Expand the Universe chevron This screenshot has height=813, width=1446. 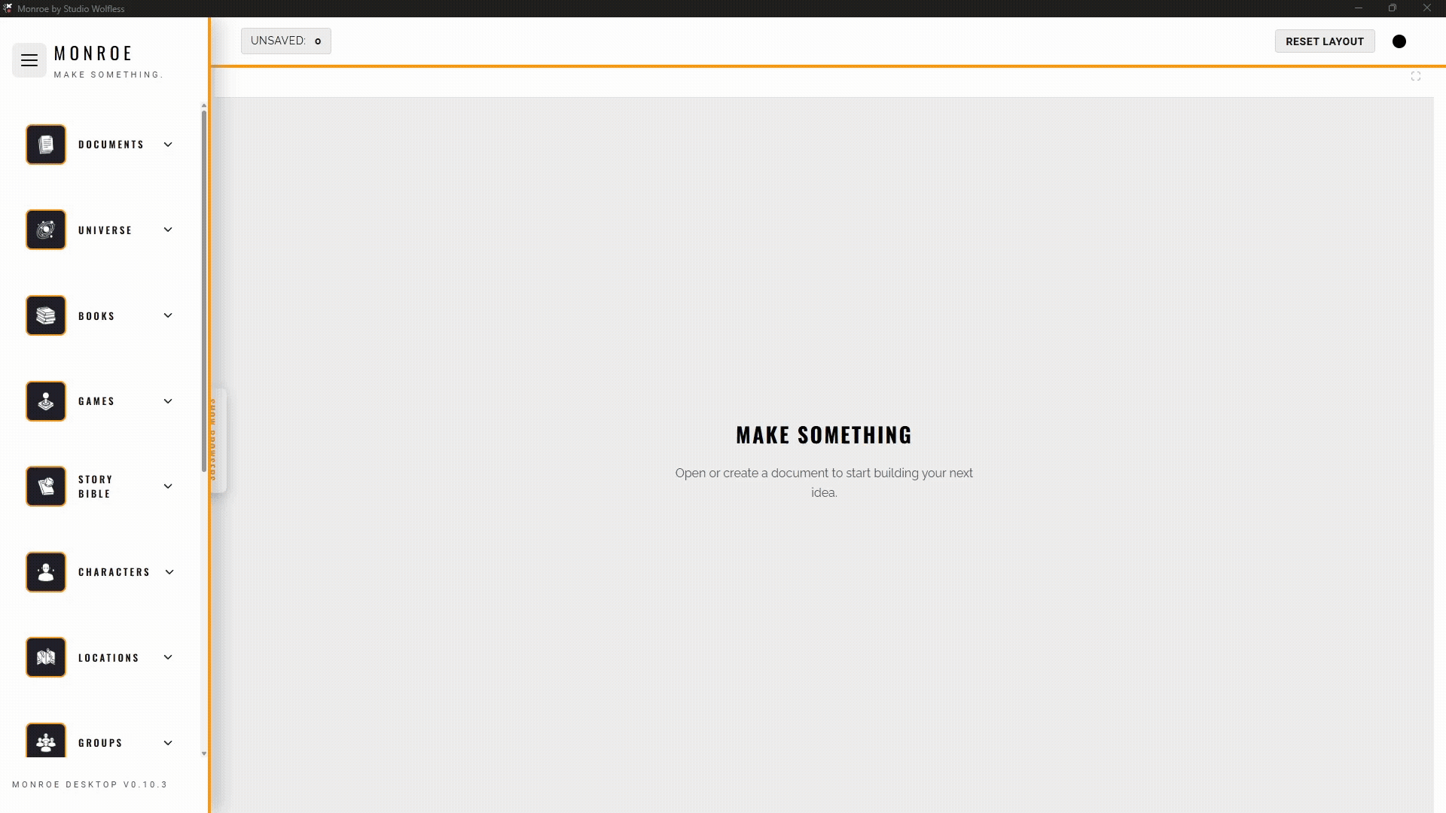[x=168, y=230]
